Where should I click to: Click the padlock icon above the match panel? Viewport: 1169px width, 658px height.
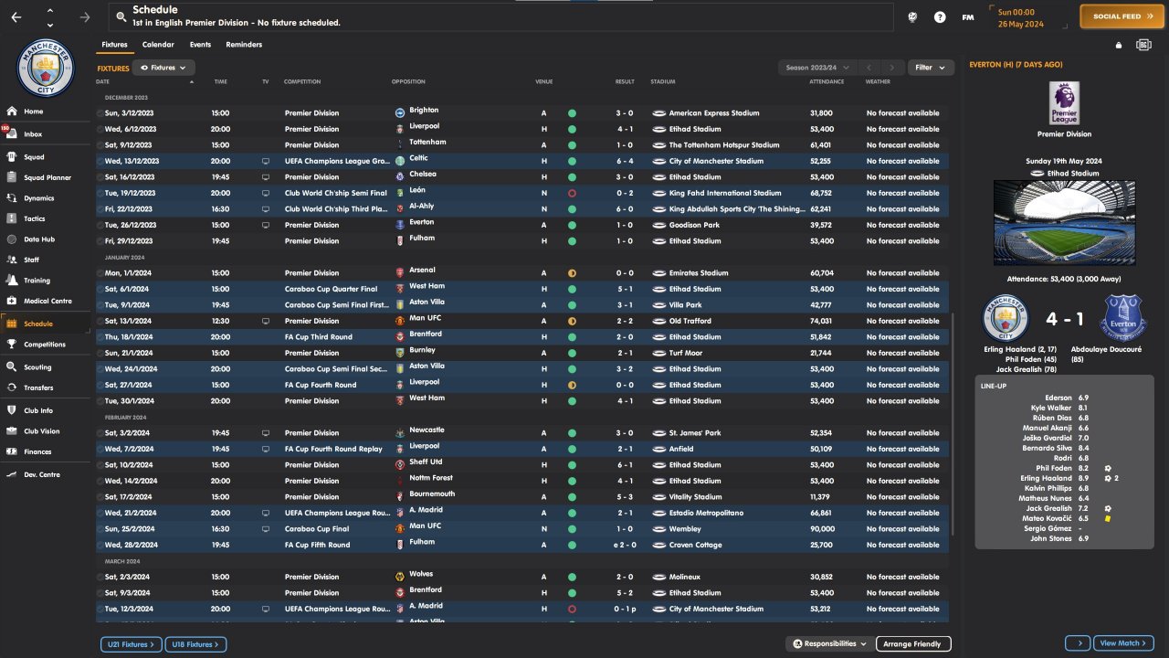pos(1119,45)
